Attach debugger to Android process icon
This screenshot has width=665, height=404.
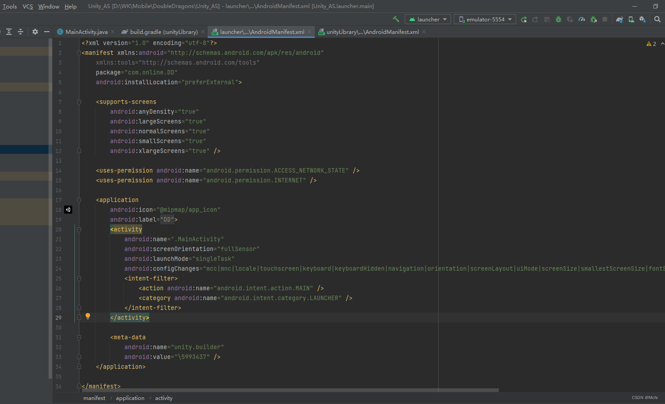[x=594, y=19]
